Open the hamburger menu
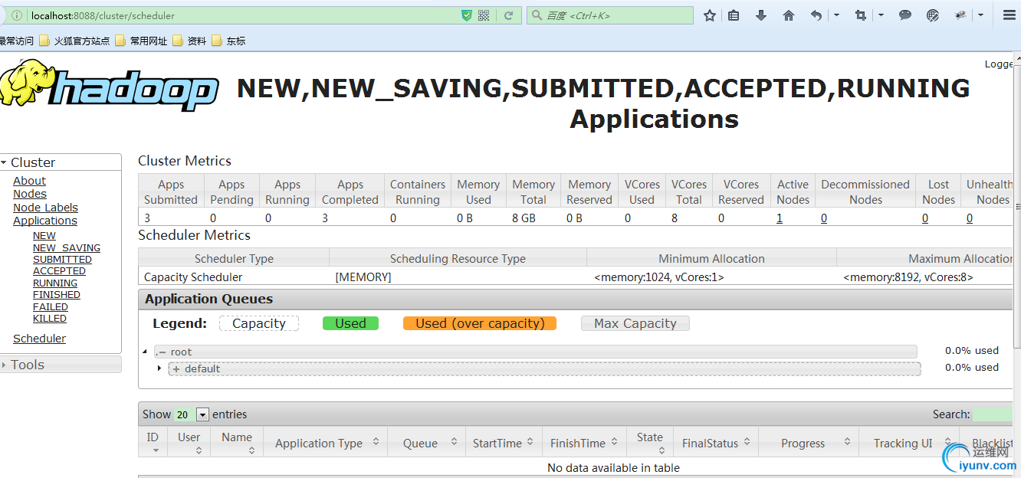The height and width of the screenshot is (478, 1021). (x=1010, y=15)
